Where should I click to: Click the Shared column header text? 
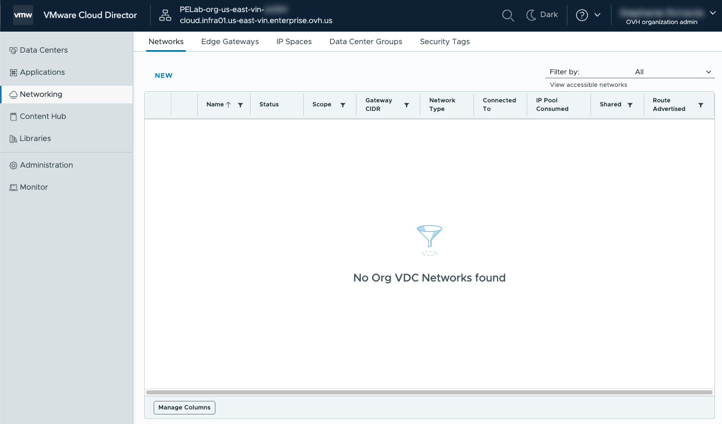tap(611, 104)
